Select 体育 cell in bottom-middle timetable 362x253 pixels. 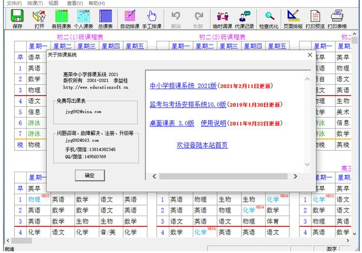277,221
